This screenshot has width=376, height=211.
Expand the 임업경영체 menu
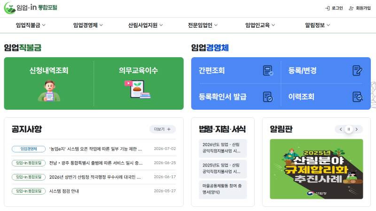click(x=88, y=25)
